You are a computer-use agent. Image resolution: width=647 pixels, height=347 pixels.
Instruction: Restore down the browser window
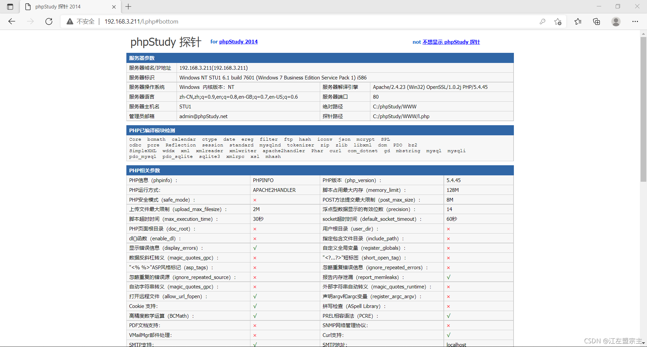tap(618, 6)
